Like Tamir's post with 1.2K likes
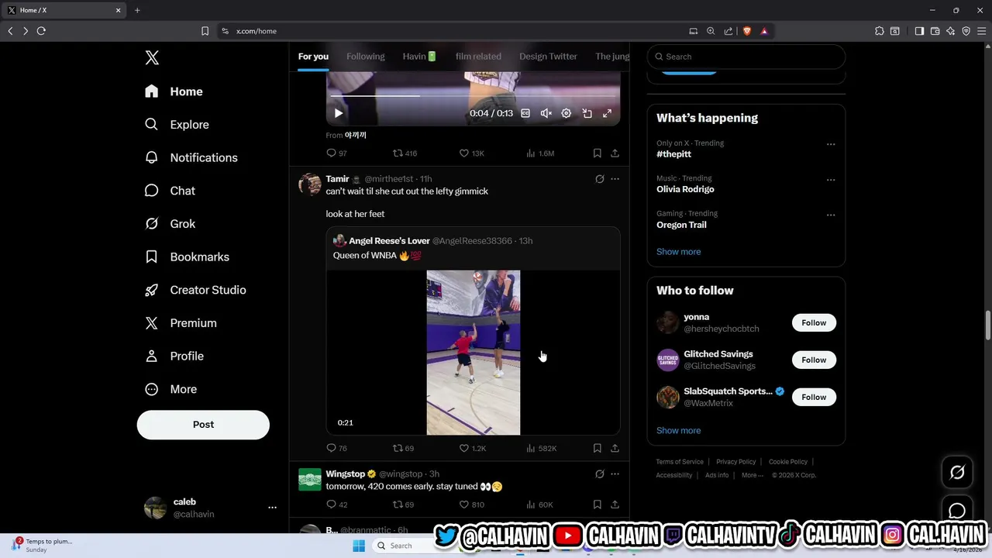The image size is (992, 558). coord(473,448)
